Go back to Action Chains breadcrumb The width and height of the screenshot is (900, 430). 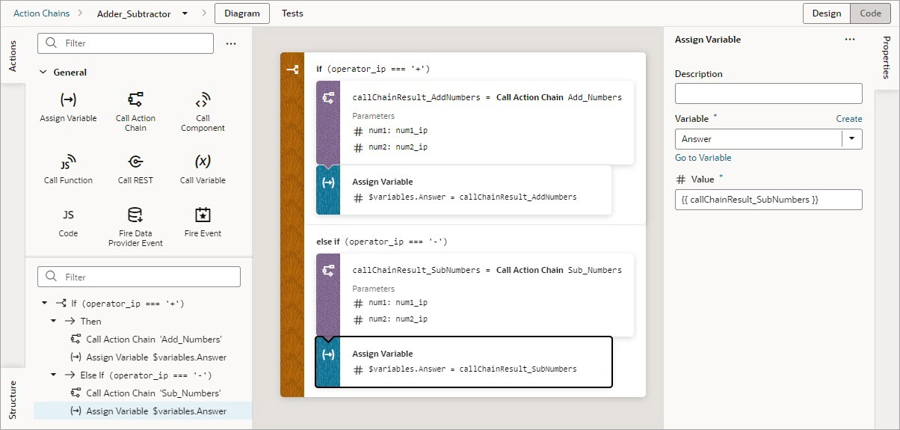click(42, 13)
